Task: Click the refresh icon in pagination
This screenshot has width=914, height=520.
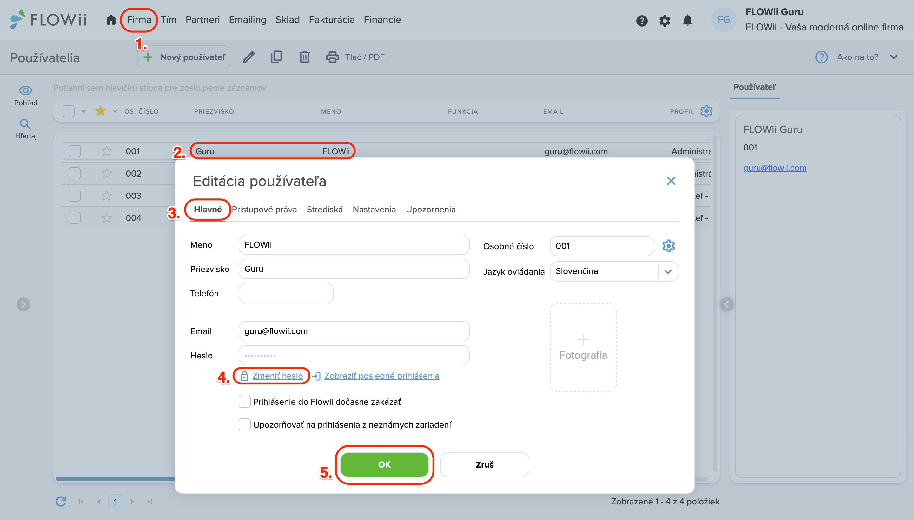Action: (x=61, y=502)
